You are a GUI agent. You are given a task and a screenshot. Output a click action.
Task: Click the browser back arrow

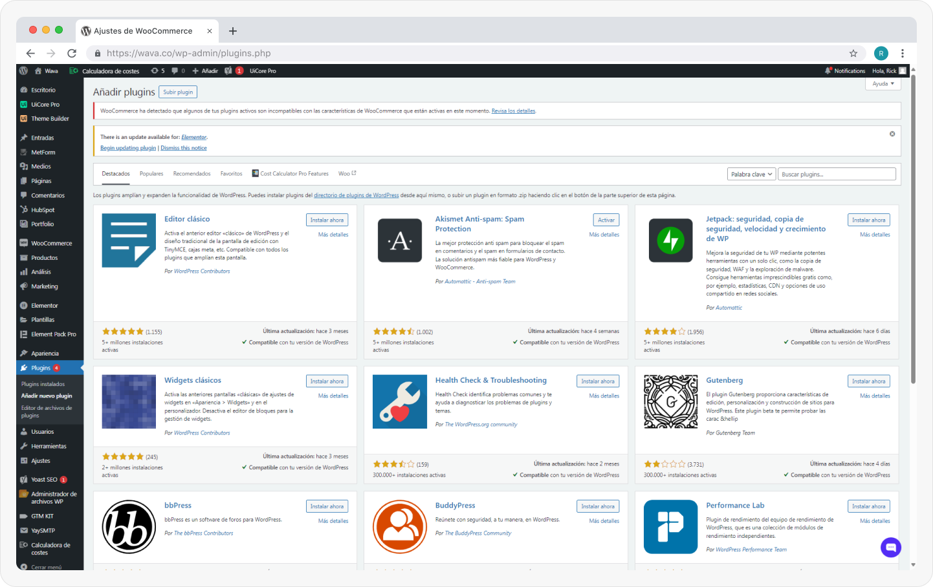pos(30,53)
